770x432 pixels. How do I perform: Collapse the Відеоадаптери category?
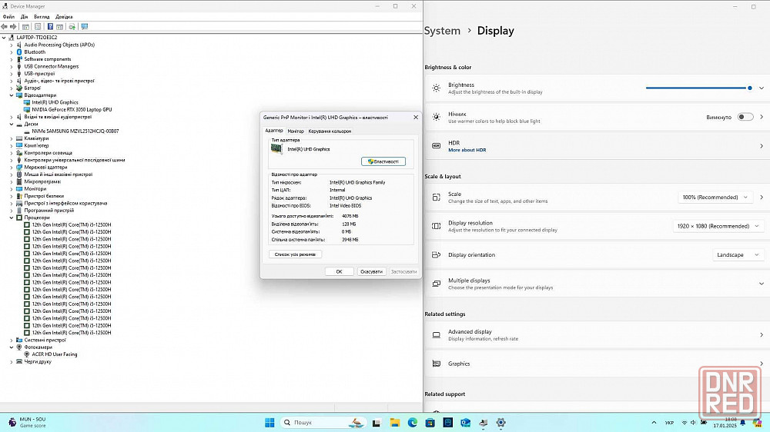coord(12,95)
